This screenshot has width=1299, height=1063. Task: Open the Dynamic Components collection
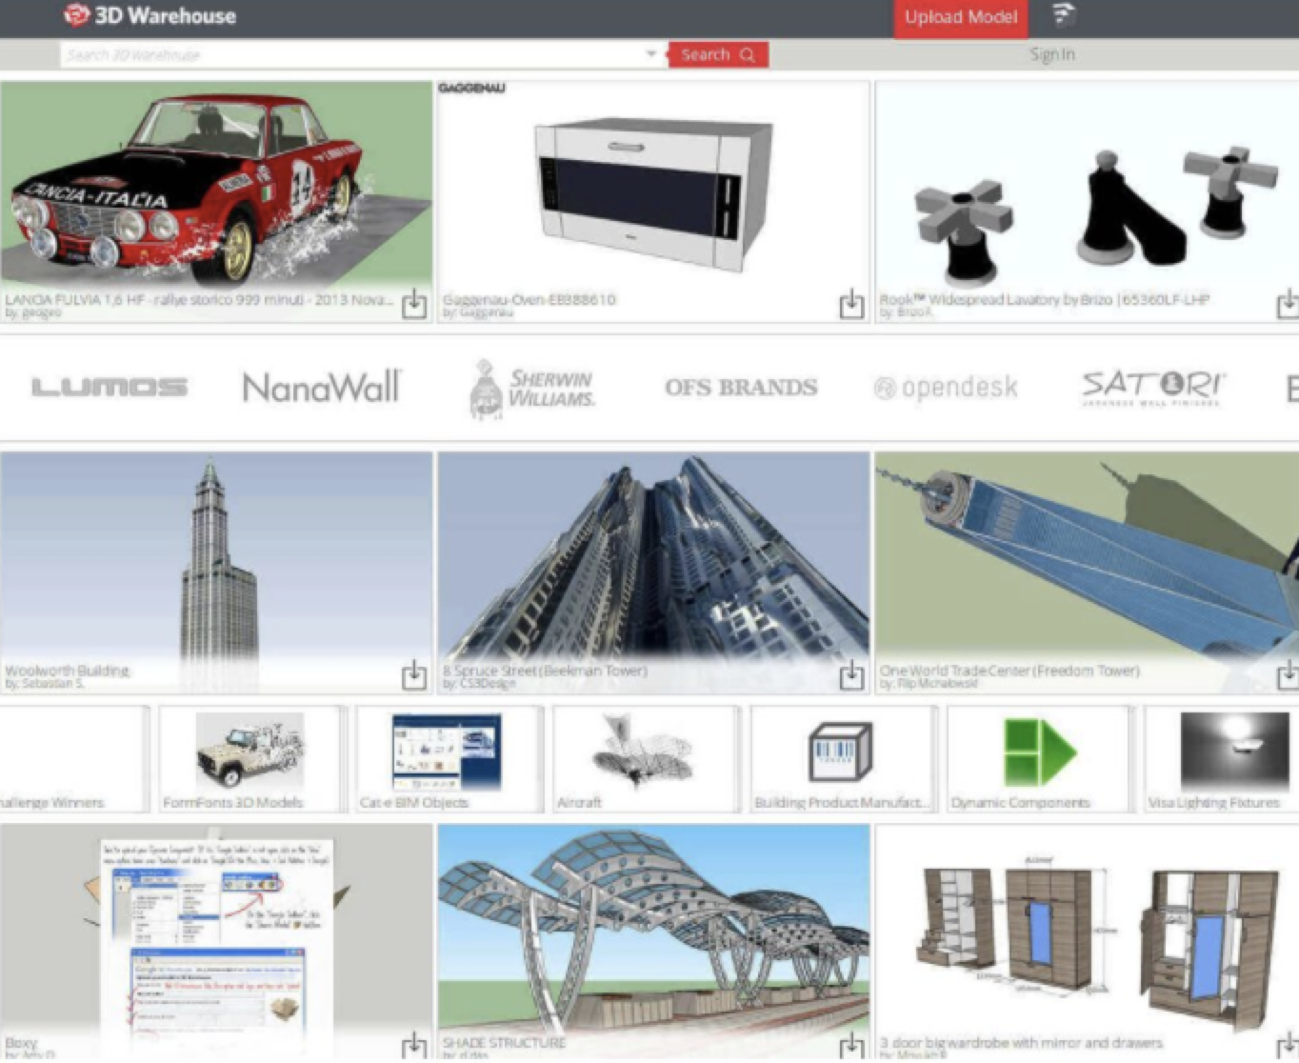pos(1039,759)
